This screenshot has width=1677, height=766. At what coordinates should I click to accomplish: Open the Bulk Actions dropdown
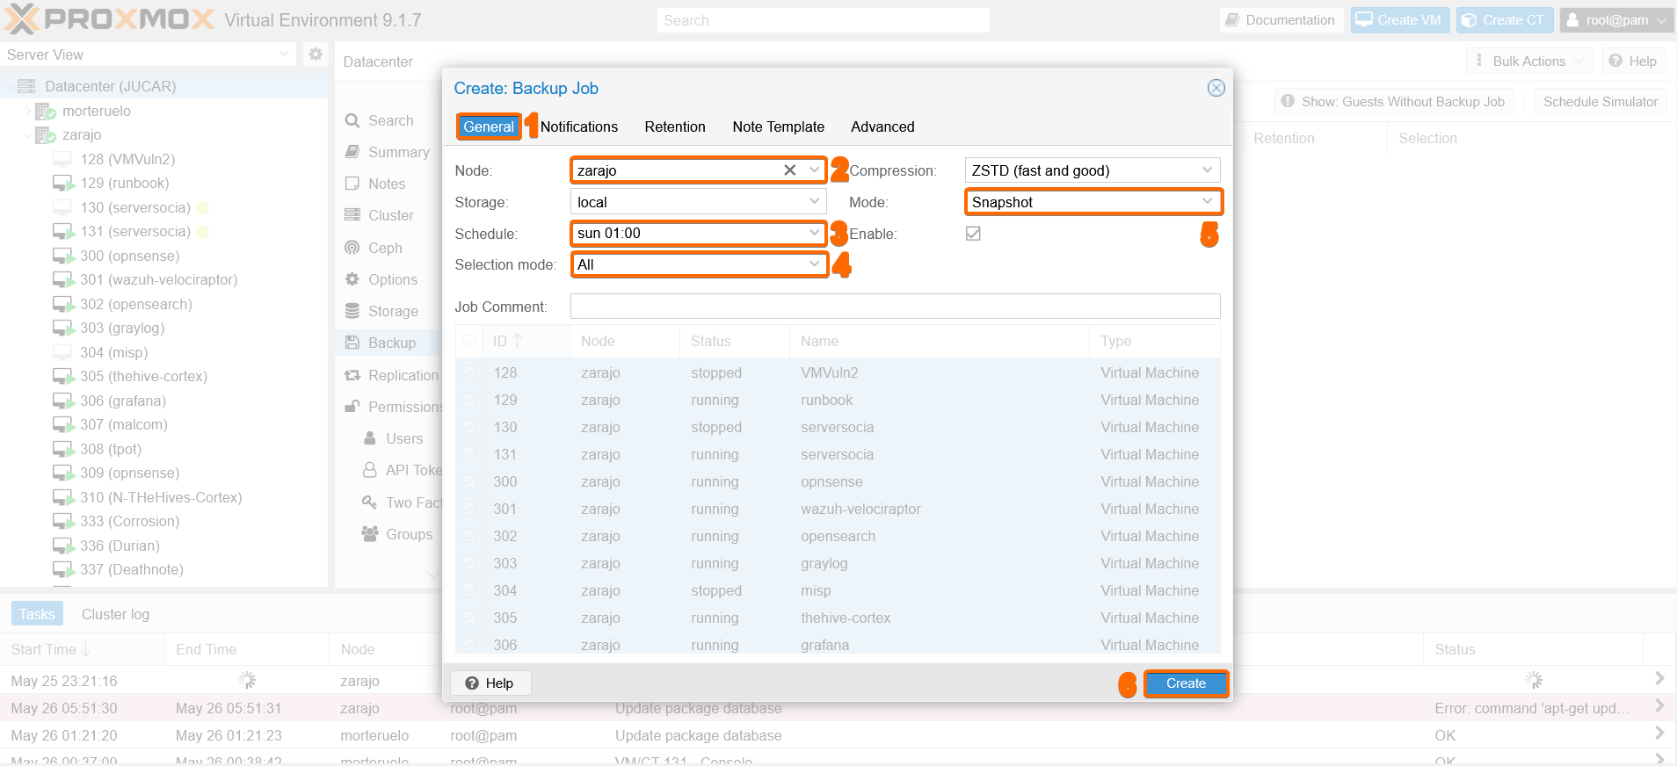(x=1529, y=61)
